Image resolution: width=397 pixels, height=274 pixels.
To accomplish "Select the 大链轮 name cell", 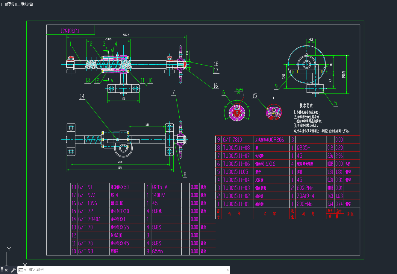I will (259, 156).
